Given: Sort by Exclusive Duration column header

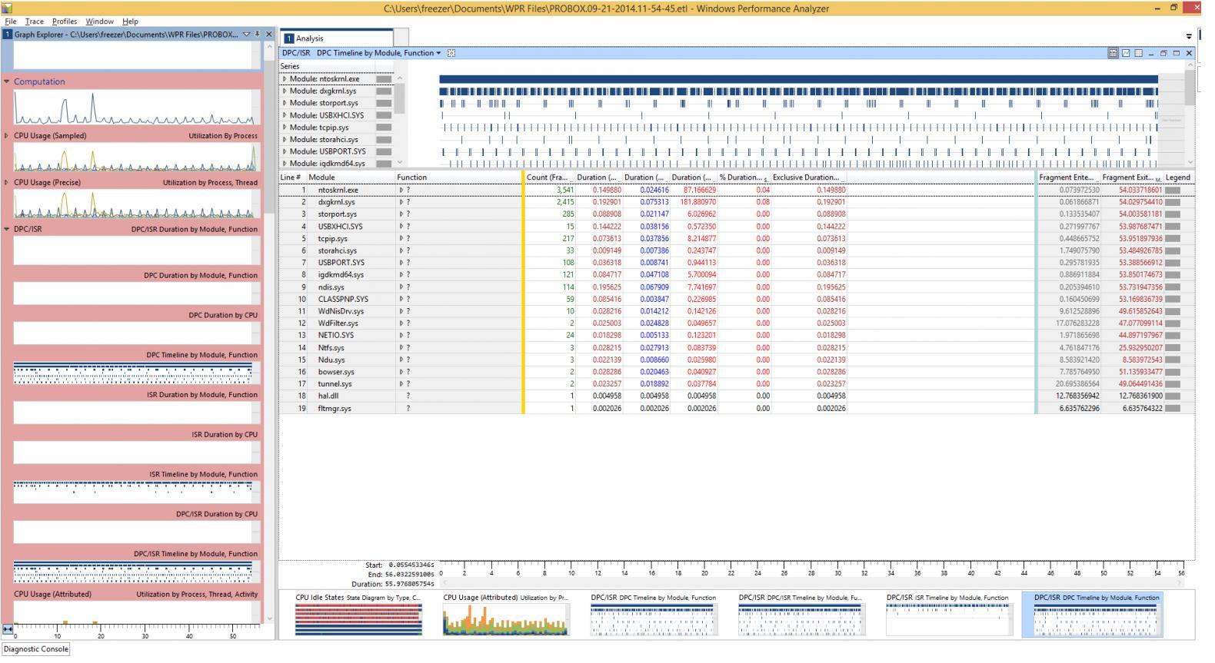Looking at the screenshot, I should click(x=809, y=177).
